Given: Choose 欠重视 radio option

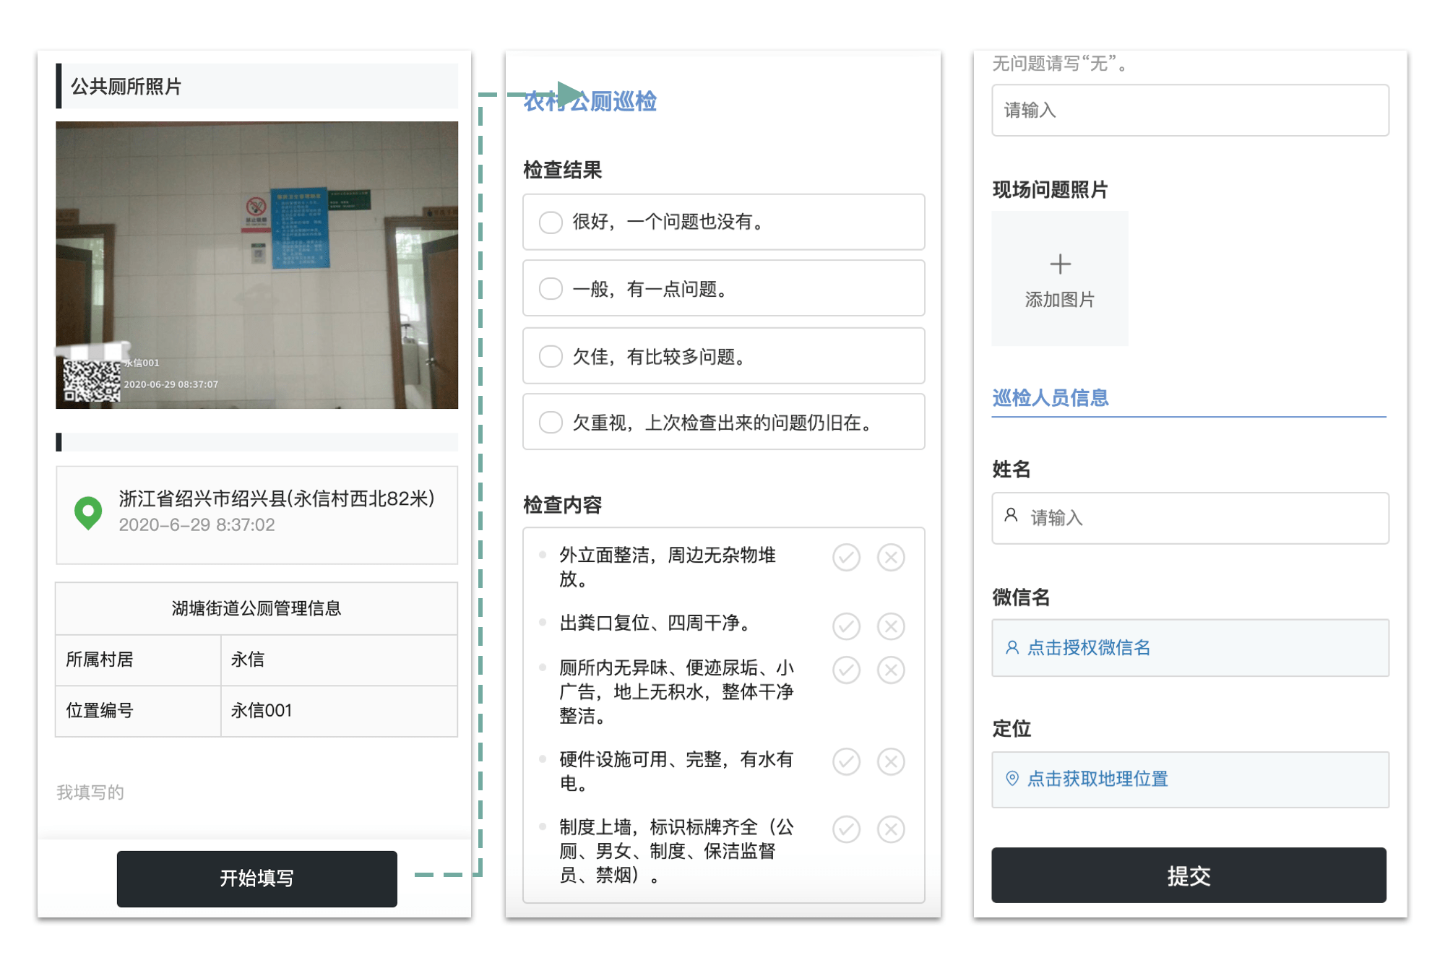Looking at the screenshot, I should coord(551,423).
